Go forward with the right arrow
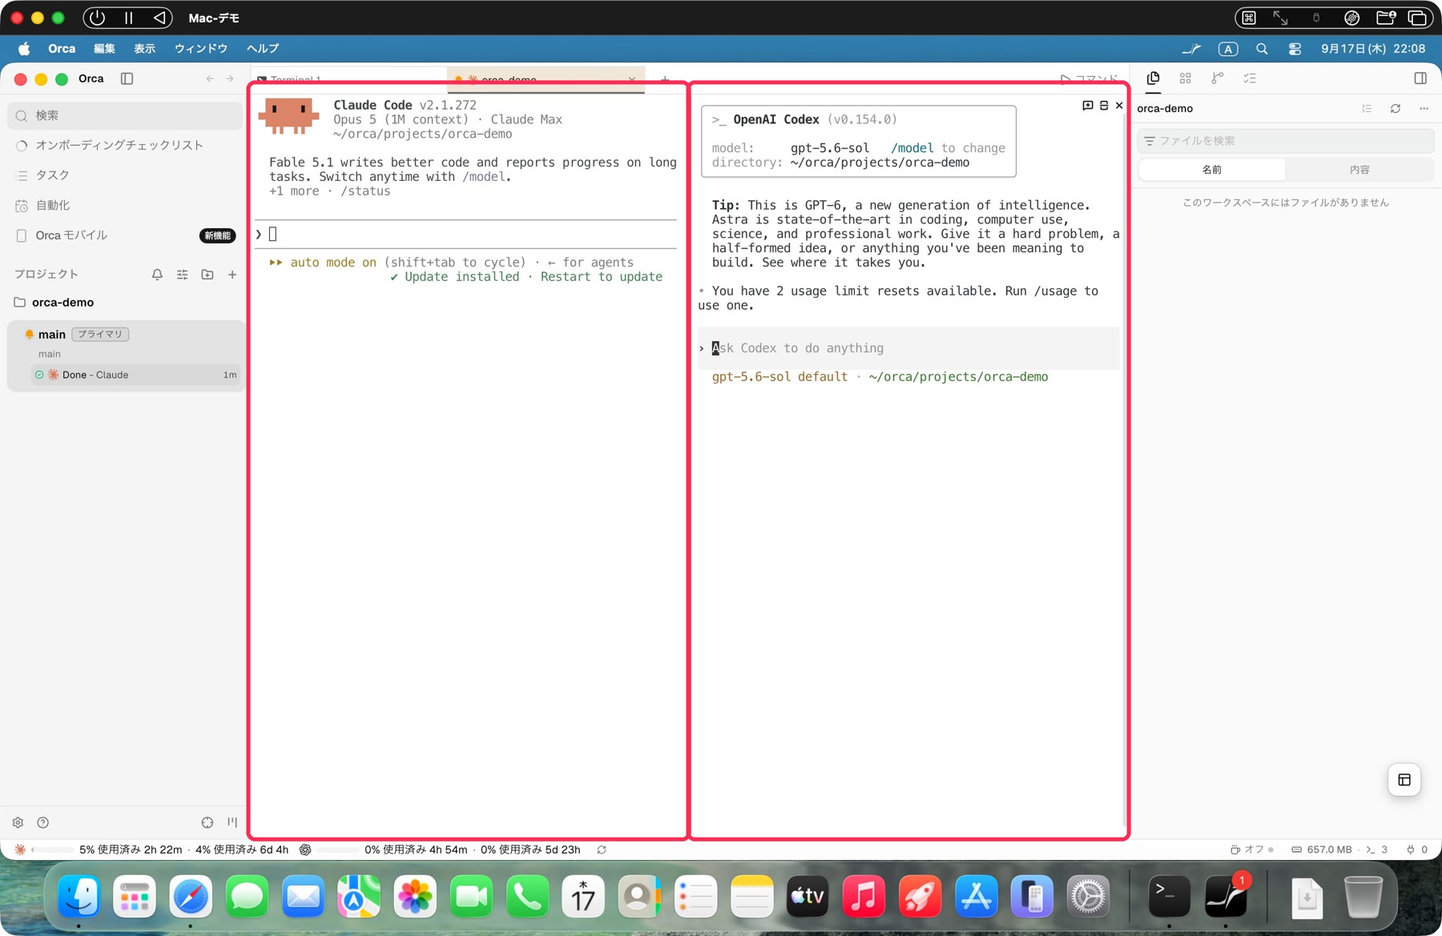This screenshot has height=936, width=1442. coord(230,78)
